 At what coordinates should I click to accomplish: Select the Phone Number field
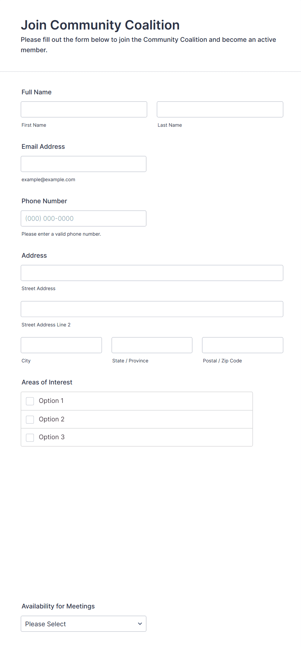[83, 218]
